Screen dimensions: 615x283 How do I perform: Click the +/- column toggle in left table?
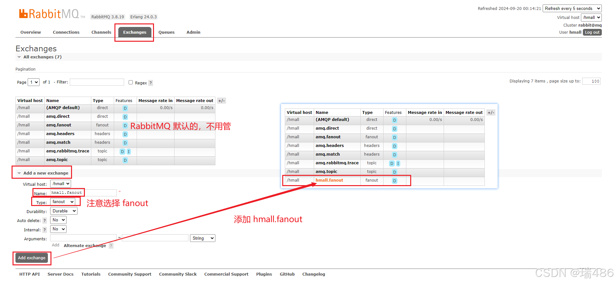tap(222, 101)
